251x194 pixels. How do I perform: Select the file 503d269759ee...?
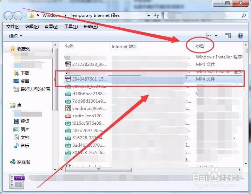pos(87,131)
